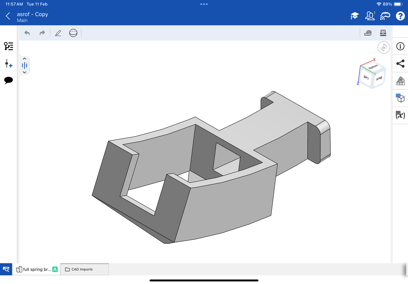Switch to the full spring br... tab
The width and height of the screenshot is (408, 284).
[37, 269]
